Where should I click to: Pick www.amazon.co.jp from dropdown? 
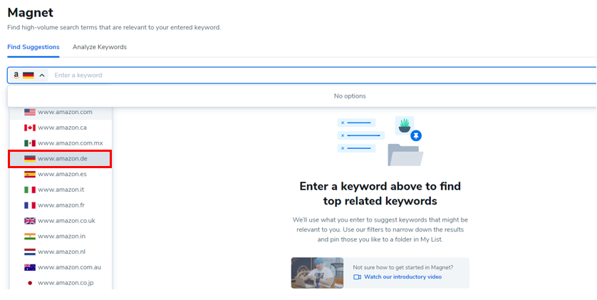(61, 283)
